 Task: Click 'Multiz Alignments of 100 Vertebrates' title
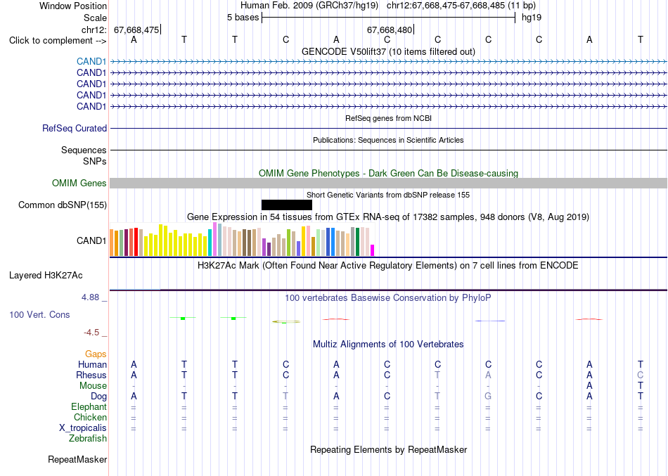coord(388,345)
